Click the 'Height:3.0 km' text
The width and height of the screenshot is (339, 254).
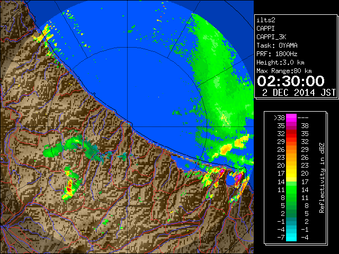click(280, 62)
